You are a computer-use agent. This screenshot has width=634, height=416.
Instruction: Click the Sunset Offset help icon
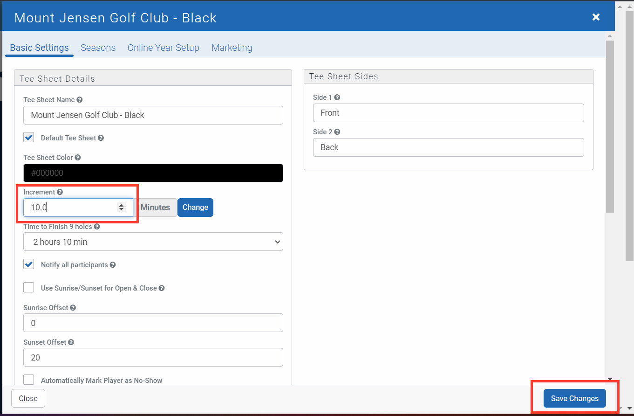pyautogui.click(x=71, y=342)
